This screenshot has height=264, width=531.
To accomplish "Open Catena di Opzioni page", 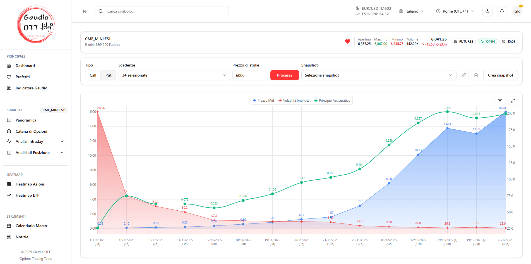I will tap(31, 131).
